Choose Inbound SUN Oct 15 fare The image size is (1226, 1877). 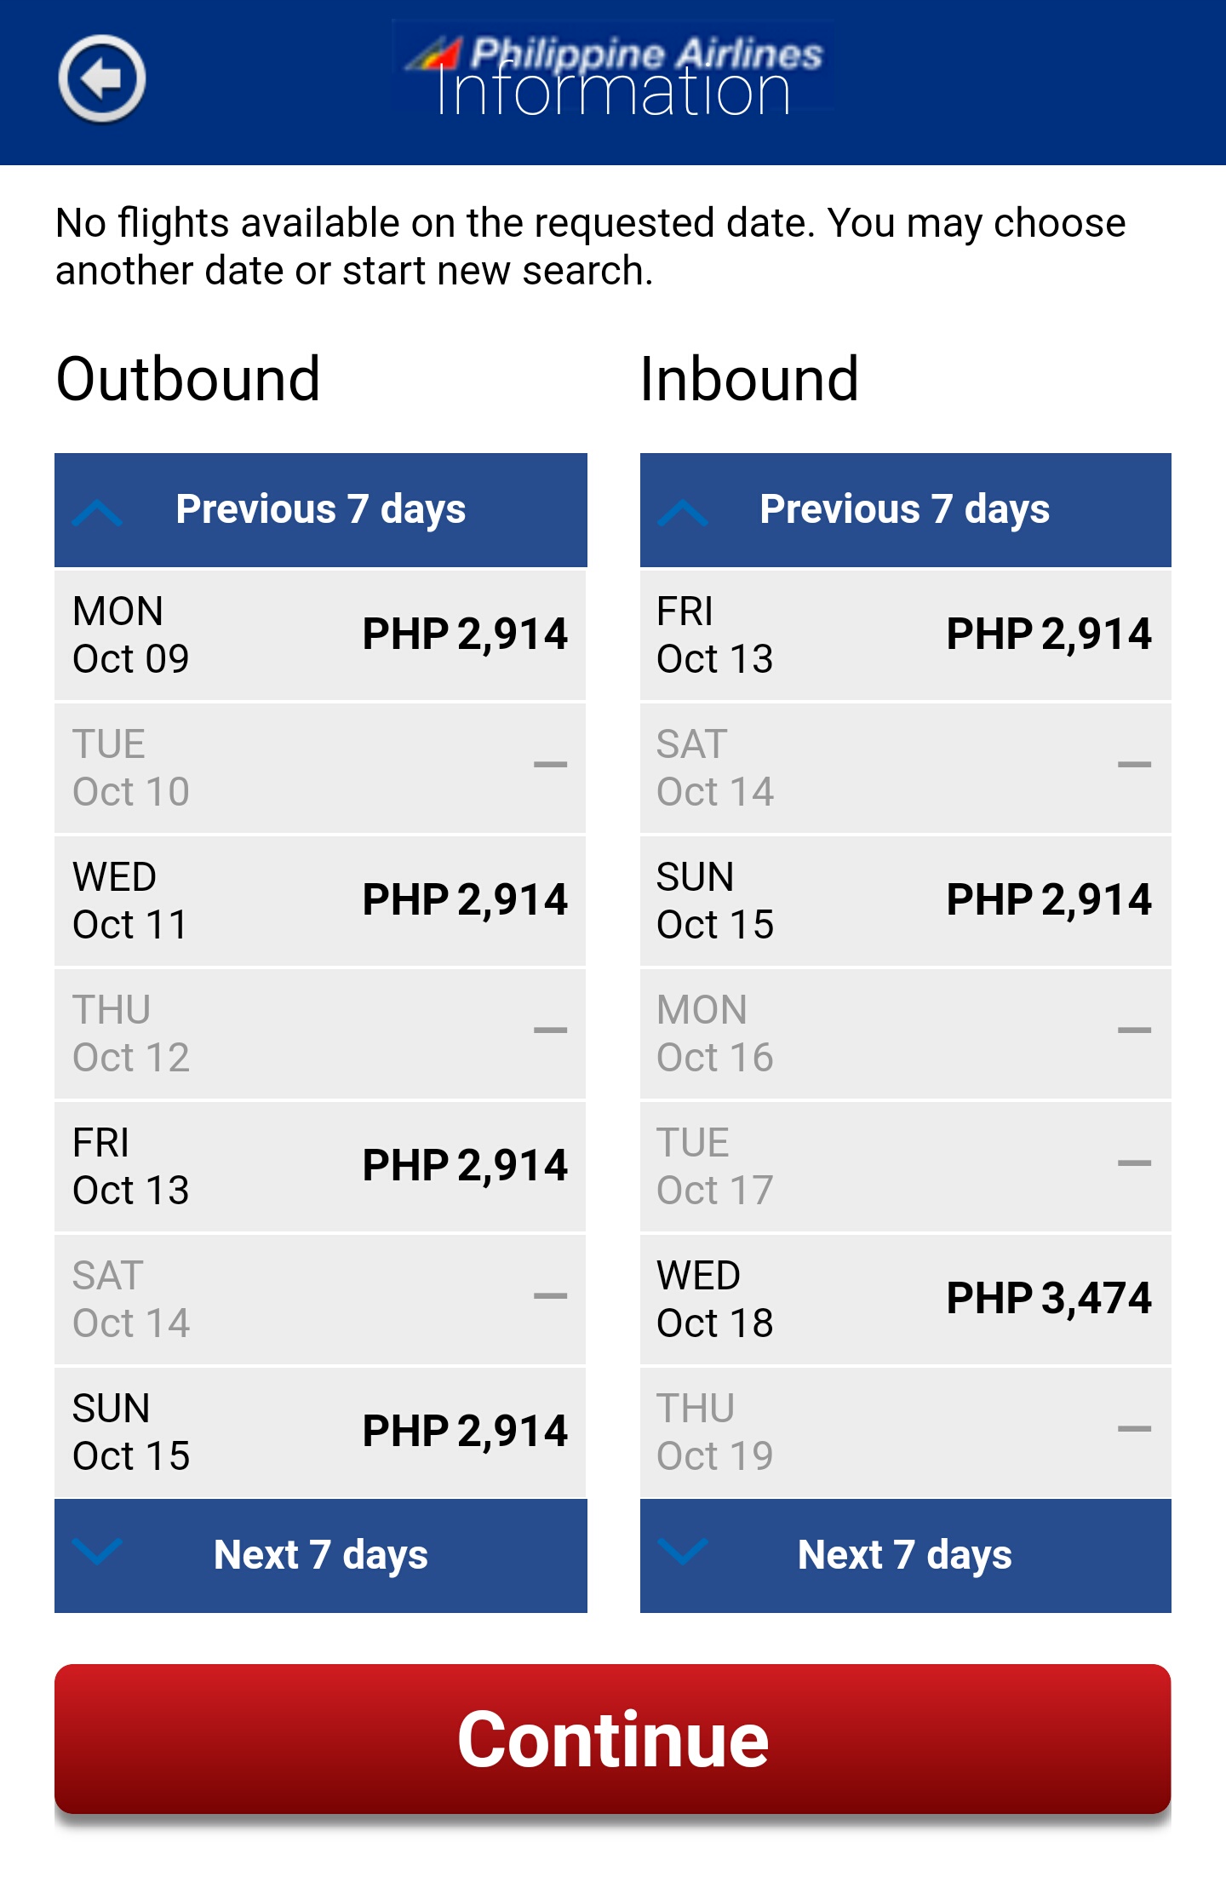pos(905,900)
